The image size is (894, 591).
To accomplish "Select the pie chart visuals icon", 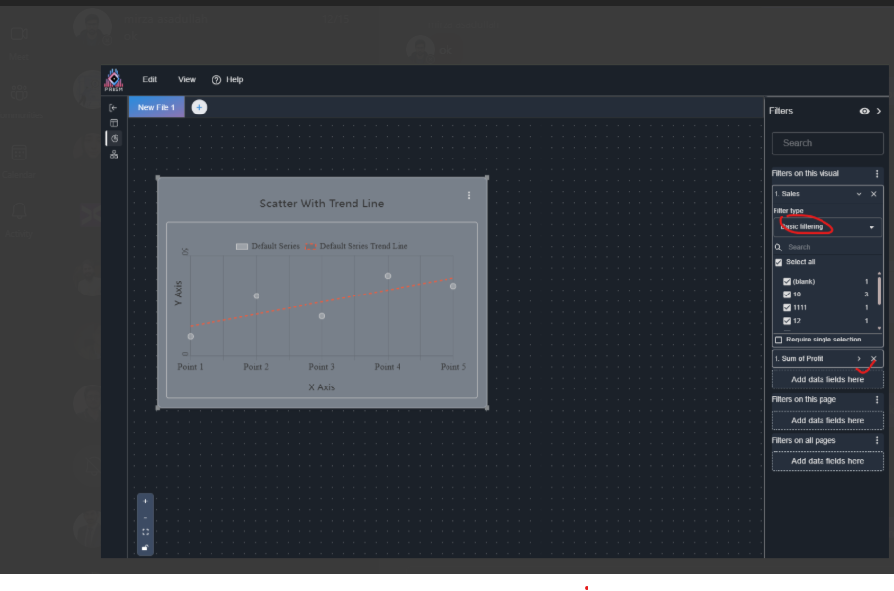I will pyautogui.click(x=114, y=139).
